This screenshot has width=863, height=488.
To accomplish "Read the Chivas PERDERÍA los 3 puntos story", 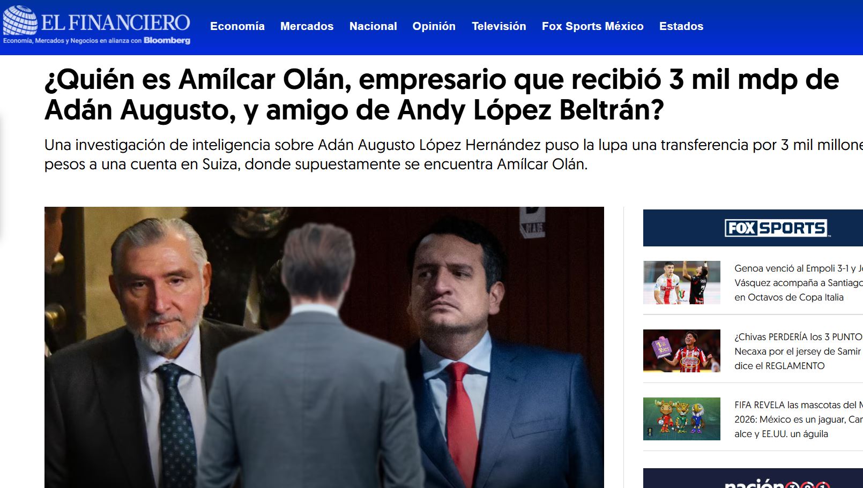I will [798, 351].
